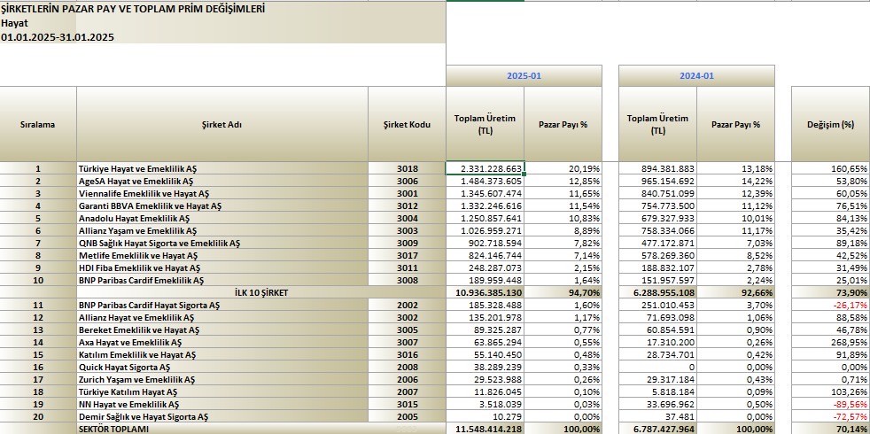Screen dimensions: 870x434
Task: Select Türkiye Katılım Hayat AŞ cell
Action: click(x=222, y=391)
